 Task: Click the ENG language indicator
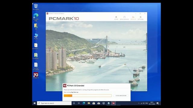coord(147,103)
